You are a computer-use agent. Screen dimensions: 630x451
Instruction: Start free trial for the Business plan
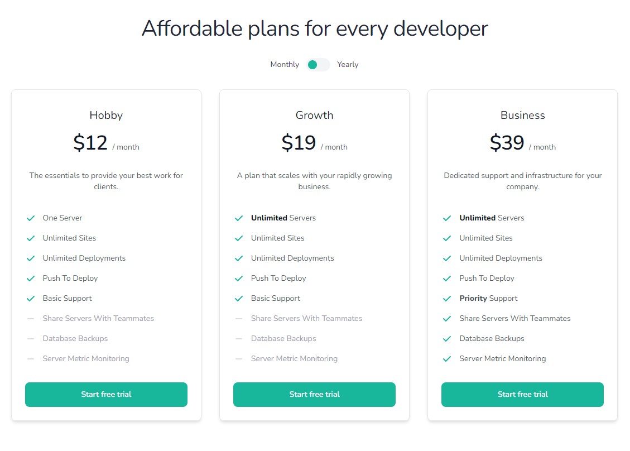tap(522, 394)
